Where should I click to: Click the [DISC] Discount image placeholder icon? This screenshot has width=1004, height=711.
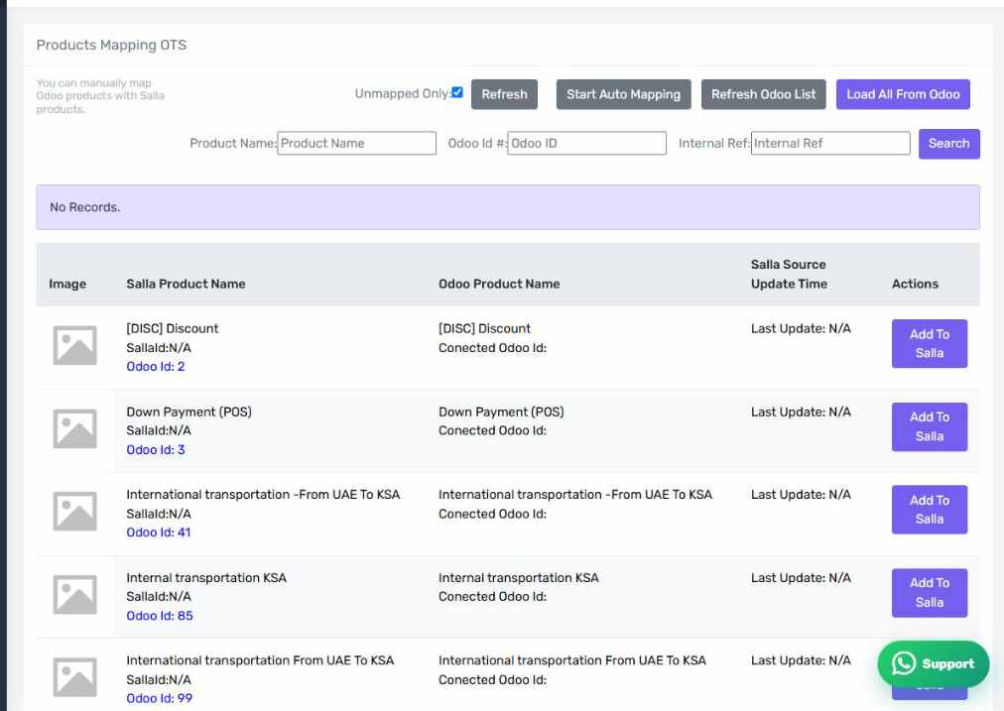coord(75,345)
